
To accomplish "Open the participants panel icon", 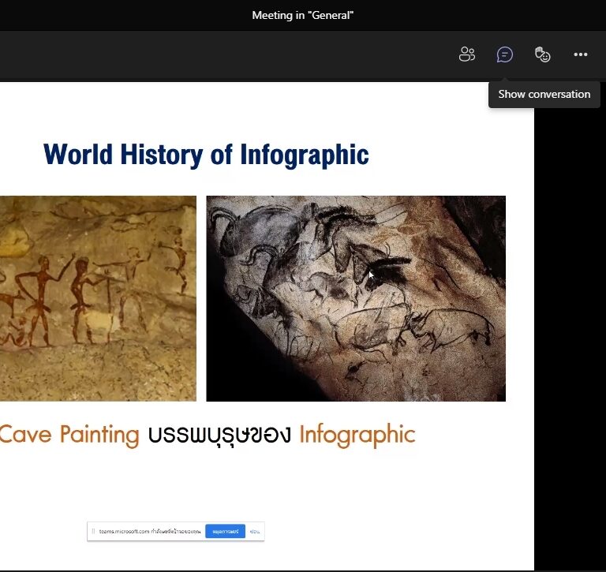I will [467, 54].
